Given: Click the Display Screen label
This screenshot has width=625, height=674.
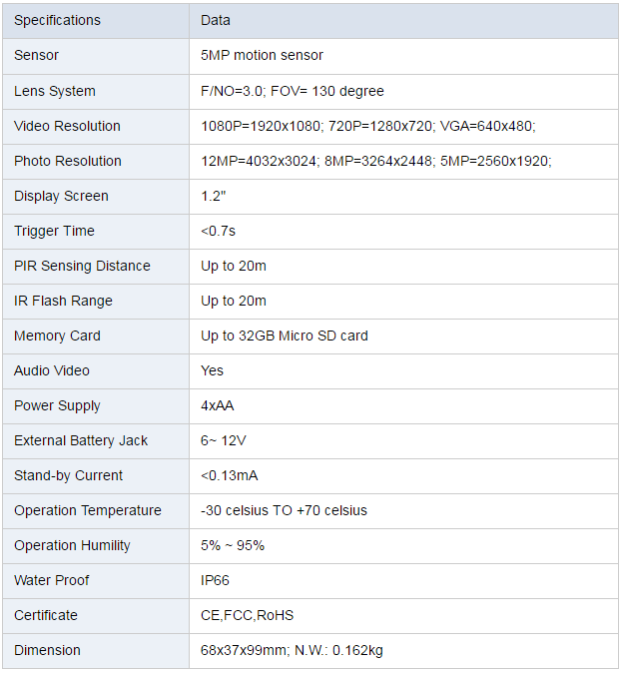Looking at the screenshot, I should [x=61, y=196].
